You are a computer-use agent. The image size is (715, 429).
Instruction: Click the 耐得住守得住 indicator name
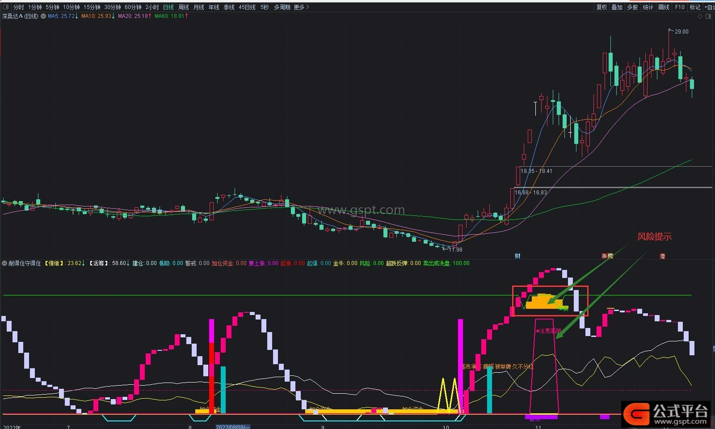[25, 263]
